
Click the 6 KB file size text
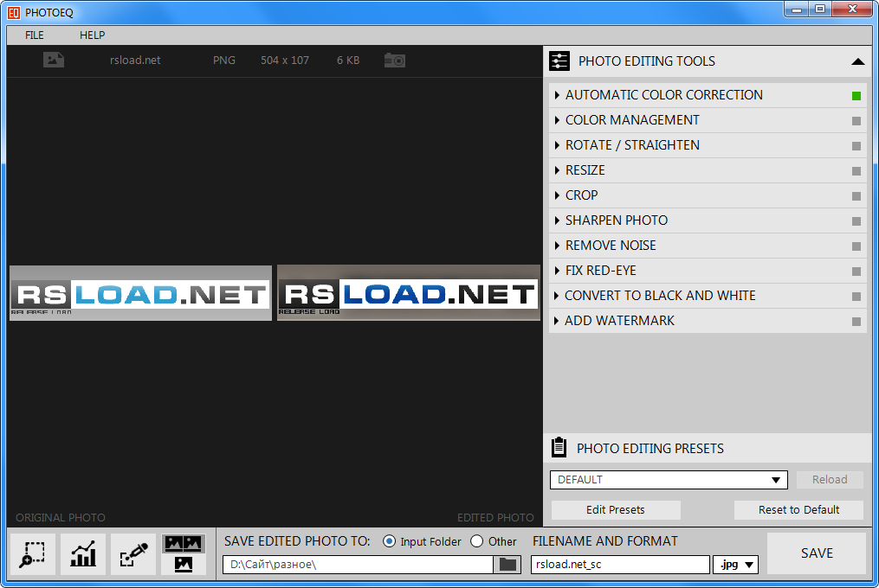348,60
